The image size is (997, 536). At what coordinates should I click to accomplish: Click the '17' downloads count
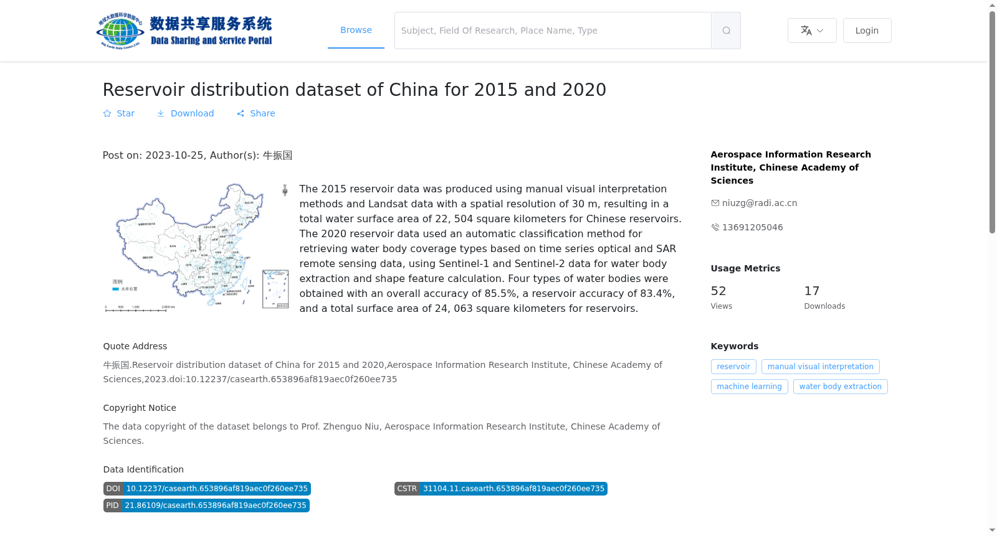click(x=812, y=291)
